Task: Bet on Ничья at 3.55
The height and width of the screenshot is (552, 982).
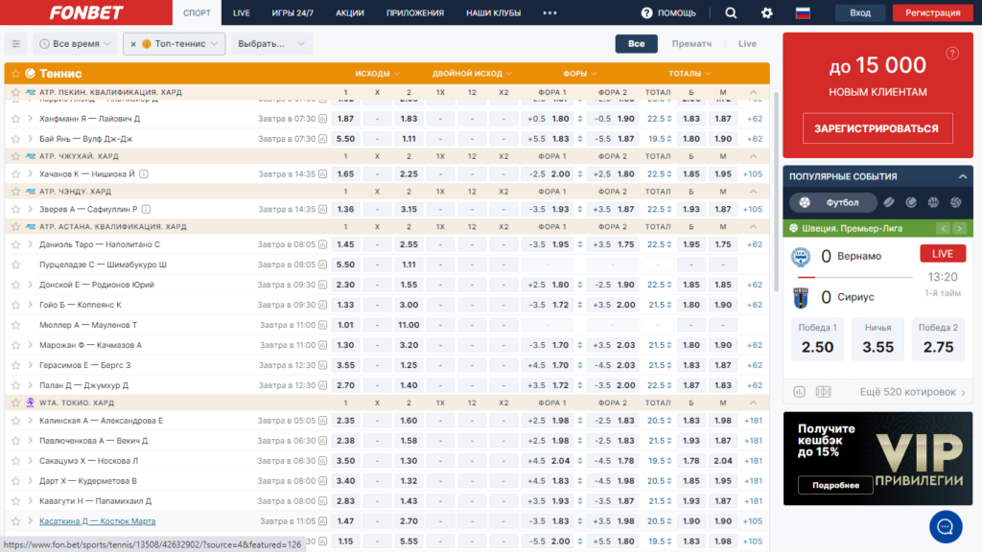Action: [877, 340]
